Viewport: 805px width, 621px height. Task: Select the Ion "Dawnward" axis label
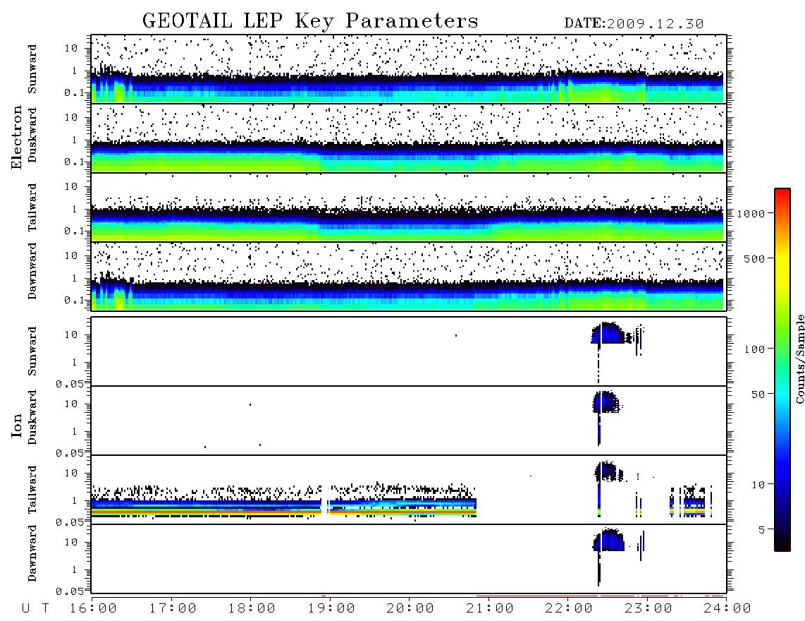[x=32, y=553]
